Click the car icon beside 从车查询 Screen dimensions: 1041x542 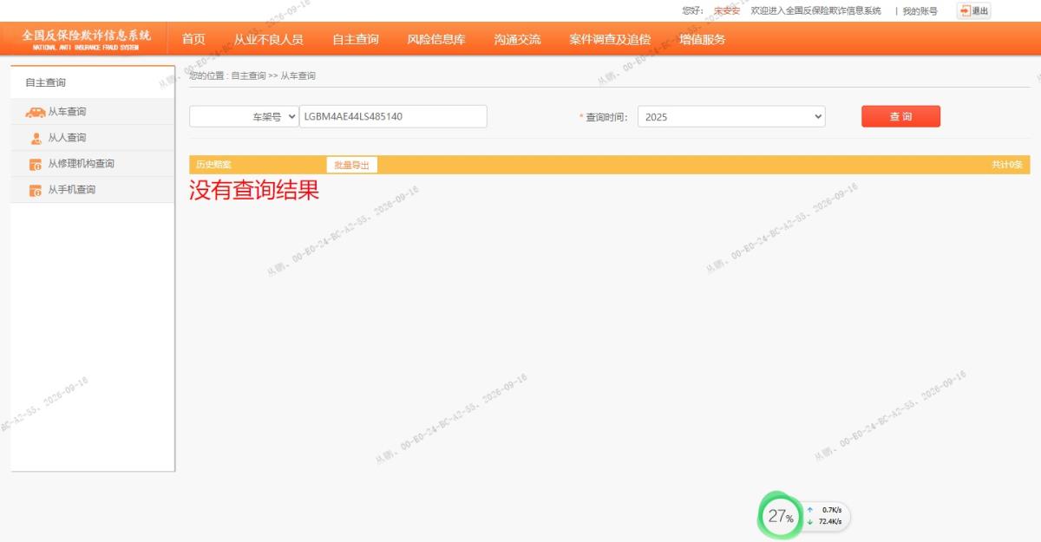coord(36,112)
